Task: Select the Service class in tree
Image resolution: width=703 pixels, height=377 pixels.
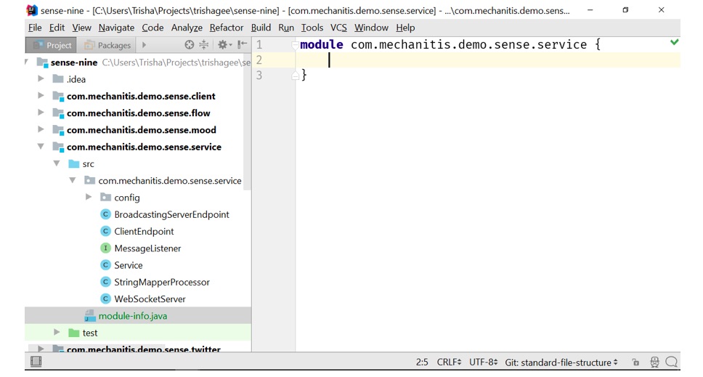Action: pos(129,265)
